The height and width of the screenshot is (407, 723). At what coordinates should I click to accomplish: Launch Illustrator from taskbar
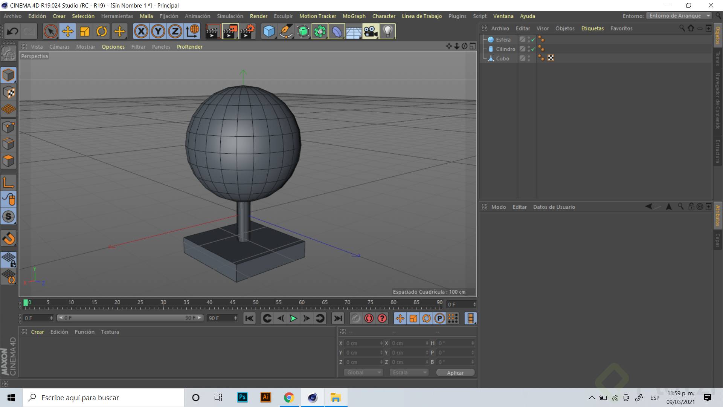click(266, 397)
